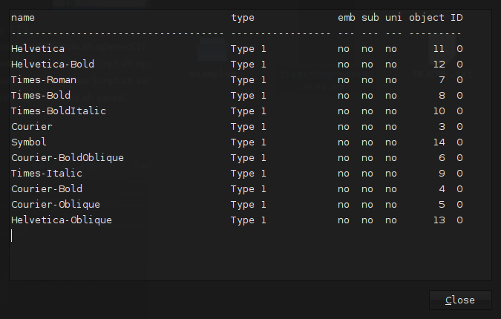Screen dimensions: 501x319
Task: Click the "Type 1" value in the Symbol row
Action: tap(249, 142)
